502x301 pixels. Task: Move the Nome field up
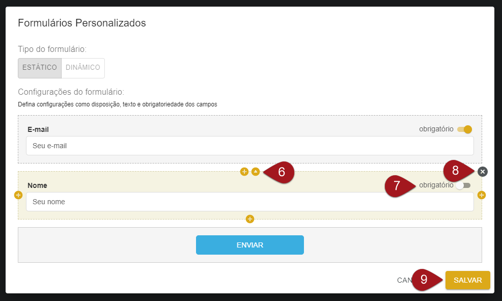pos(256,172)
